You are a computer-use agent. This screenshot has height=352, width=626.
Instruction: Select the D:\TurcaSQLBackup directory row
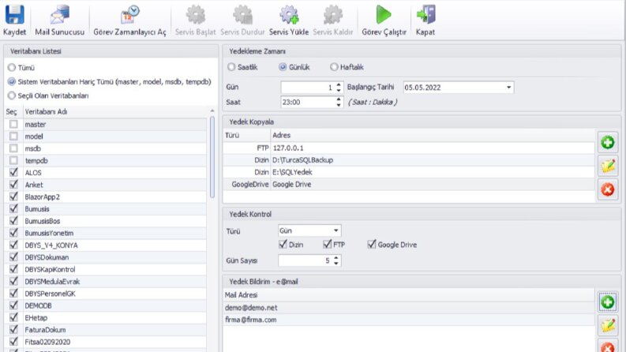pos(409,160)
